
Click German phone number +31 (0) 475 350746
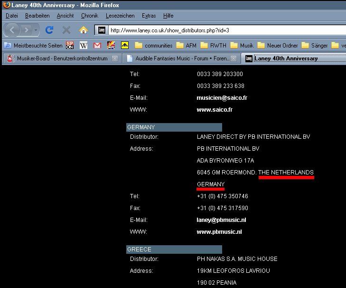223,196
